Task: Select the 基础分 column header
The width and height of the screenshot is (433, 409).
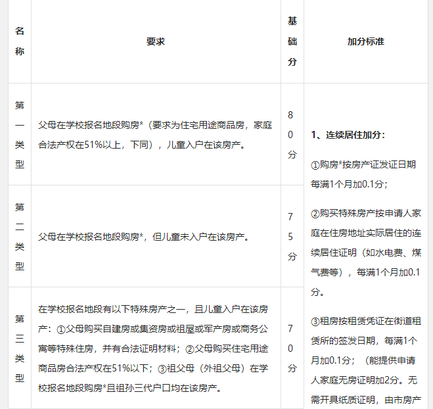Action: [x=292, y=41]
